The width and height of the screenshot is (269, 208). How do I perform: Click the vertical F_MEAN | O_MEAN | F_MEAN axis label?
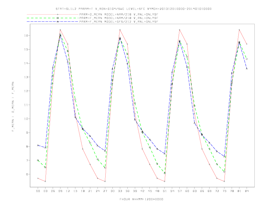pyautogui.click(x=13, y=107)
